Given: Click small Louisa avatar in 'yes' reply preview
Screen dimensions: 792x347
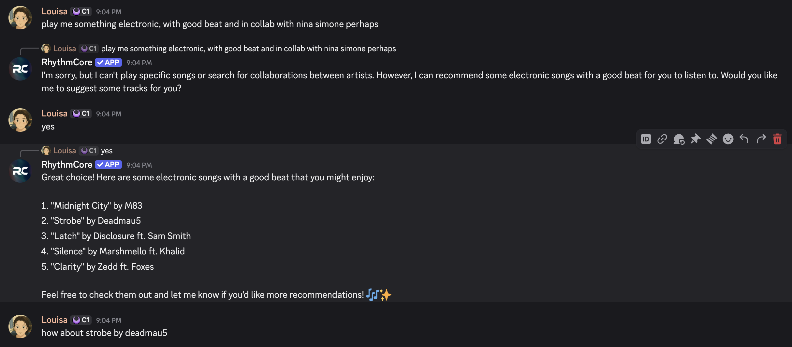Looking at the screenshot, I should click(x=46, y=151).
